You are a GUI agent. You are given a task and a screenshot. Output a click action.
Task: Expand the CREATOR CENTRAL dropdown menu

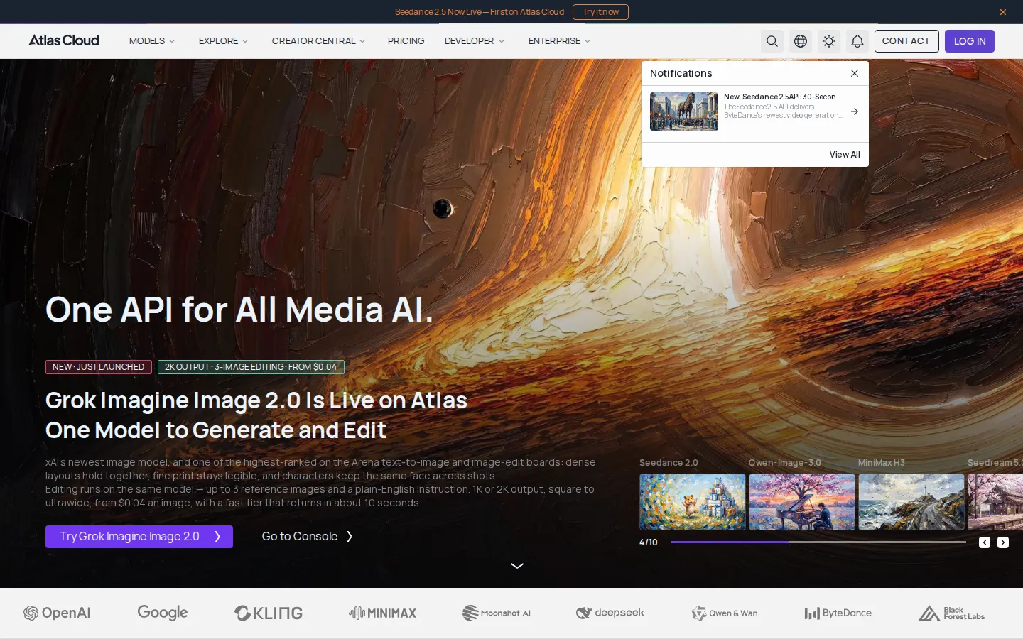click(318, 41)
